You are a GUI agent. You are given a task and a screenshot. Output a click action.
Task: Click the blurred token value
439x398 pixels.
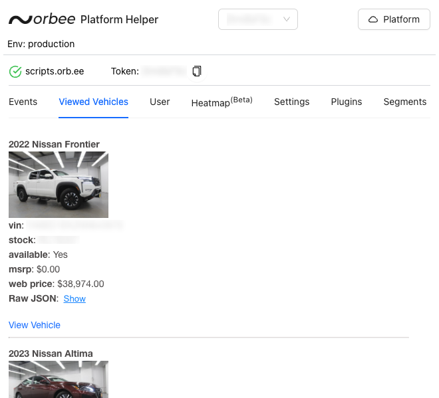(x=164, y=71)
